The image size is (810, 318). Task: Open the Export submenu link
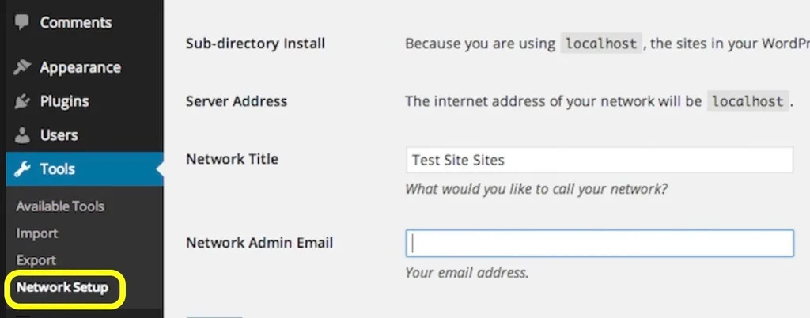[36, 260]
